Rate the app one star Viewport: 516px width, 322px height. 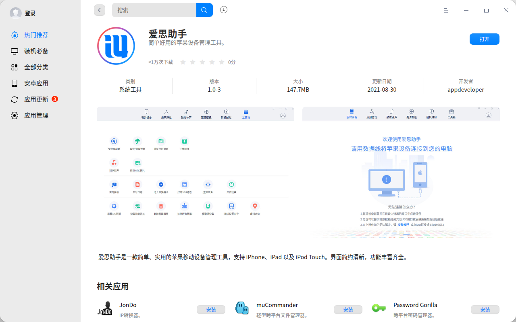(183, 62)
